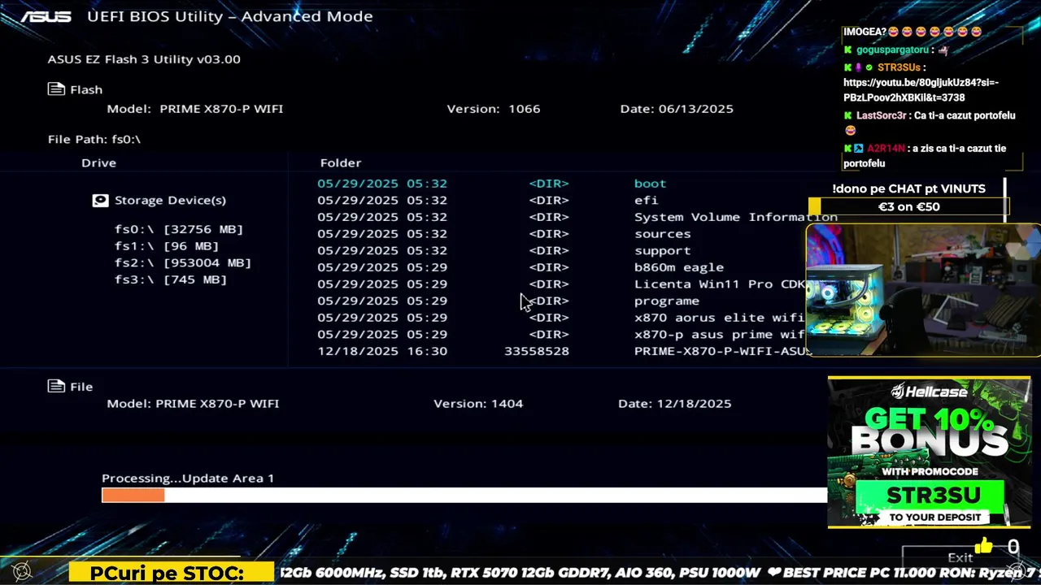Click chat username LastSorc3r
The image size is (1041, 585).
pos(882,115)
